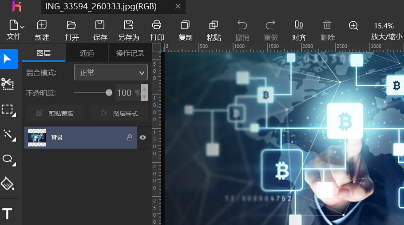Select the rectangular marquee tool

point(8,110)
